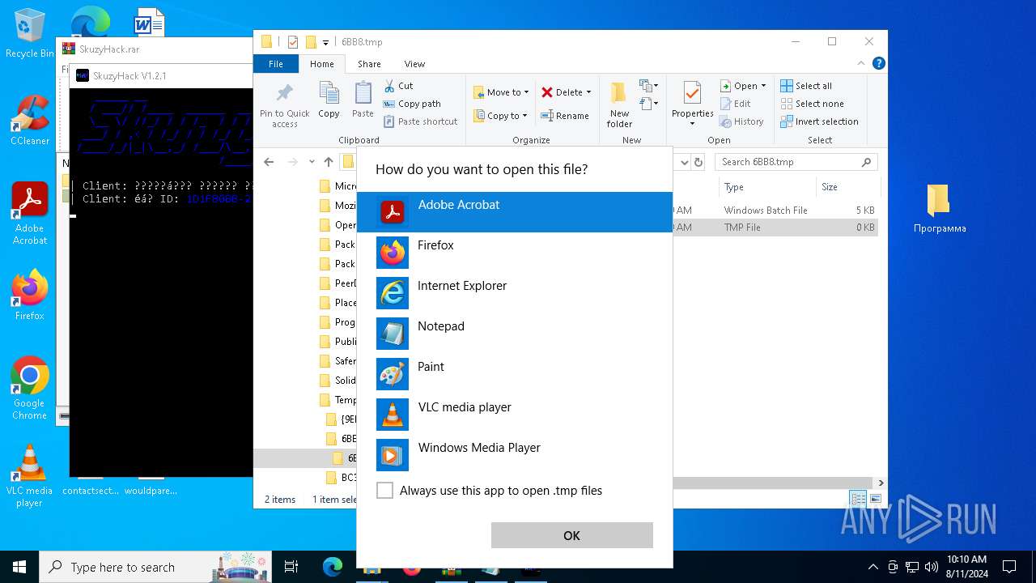Select the Temp folder in tree
Image resolution: width=1036 pixels, height=583 pixels.
[338, 400]
